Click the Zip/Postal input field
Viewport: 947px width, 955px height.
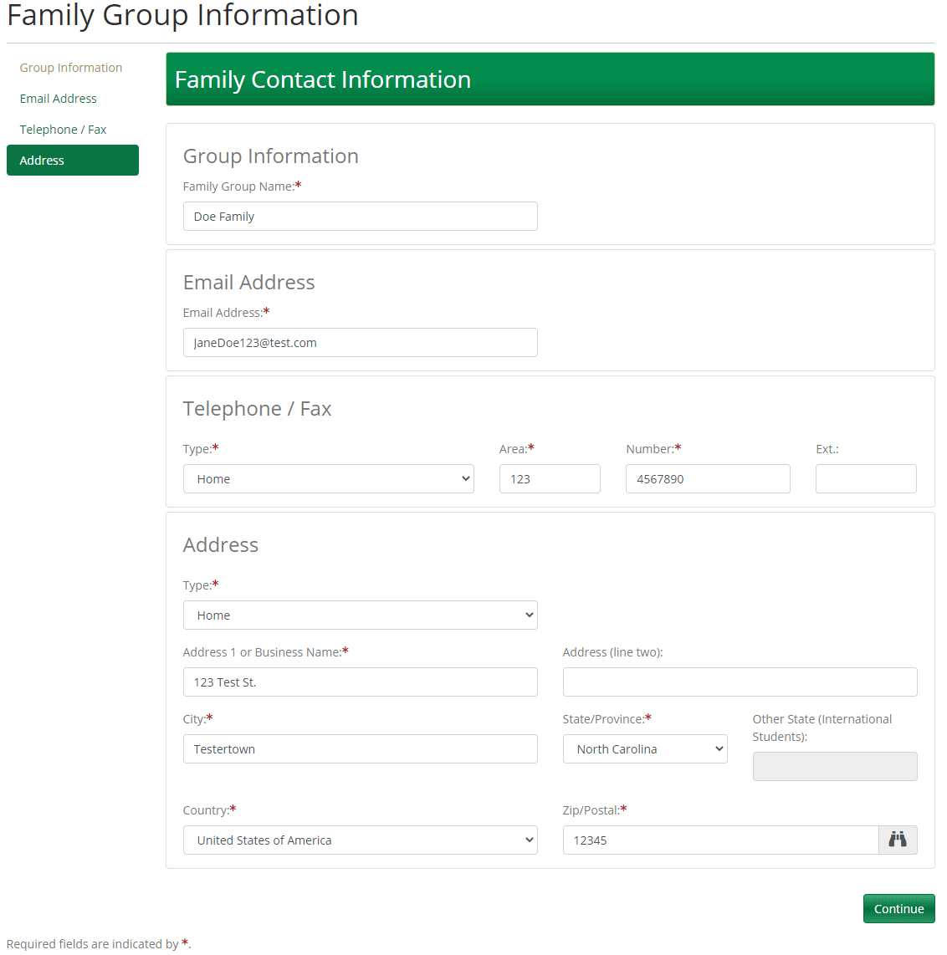(x=720, y=840)
